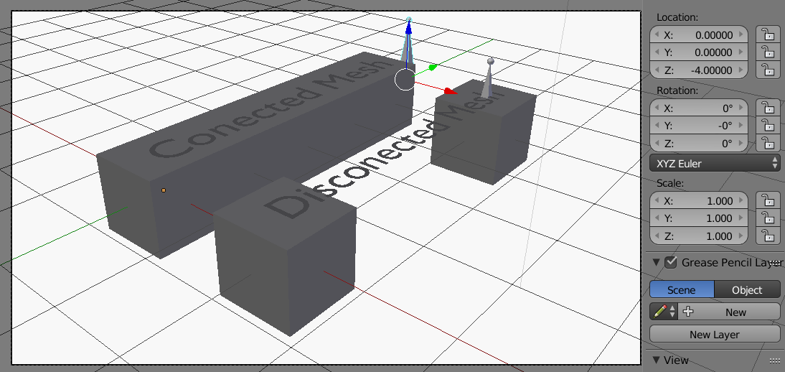Toggle the Location Z lock icon
This screenshot has height=372, width=785.
click(x=767, y=70)
